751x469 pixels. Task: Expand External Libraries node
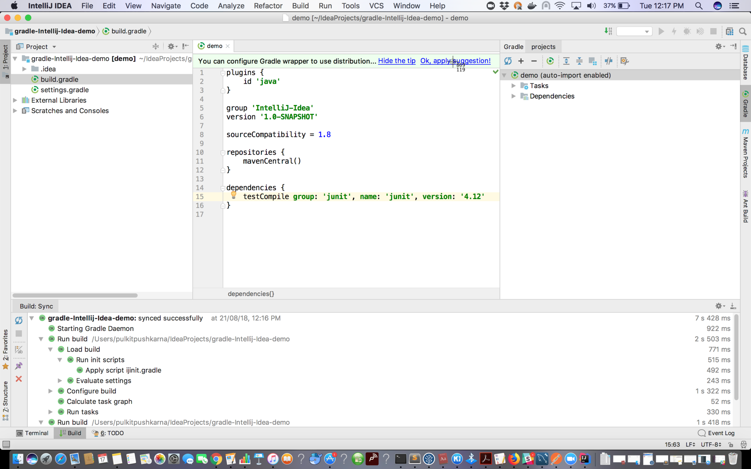[15, 100]
